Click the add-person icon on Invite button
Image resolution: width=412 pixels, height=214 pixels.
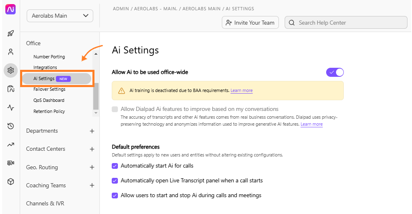point(229,23)
